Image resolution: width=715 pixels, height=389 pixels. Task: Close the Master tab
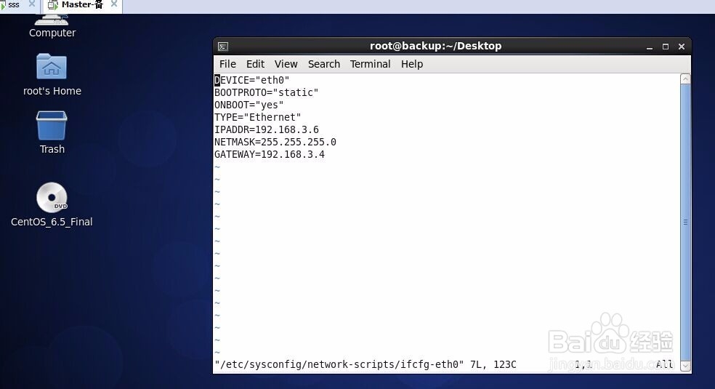pyautogui.click(x=114, y=4)
